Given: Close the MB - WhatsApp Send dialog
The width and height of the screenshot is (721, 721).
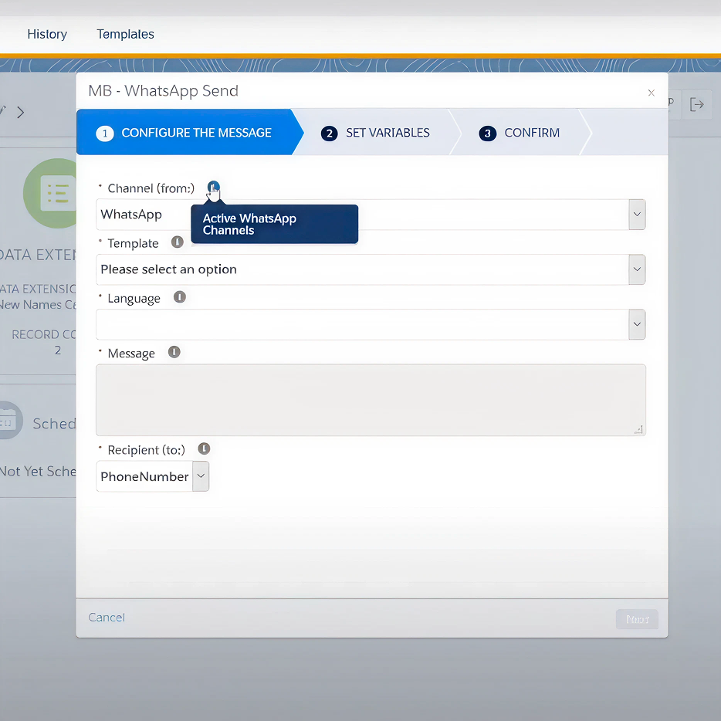Looking at the screenshot, I should [651, 93].
